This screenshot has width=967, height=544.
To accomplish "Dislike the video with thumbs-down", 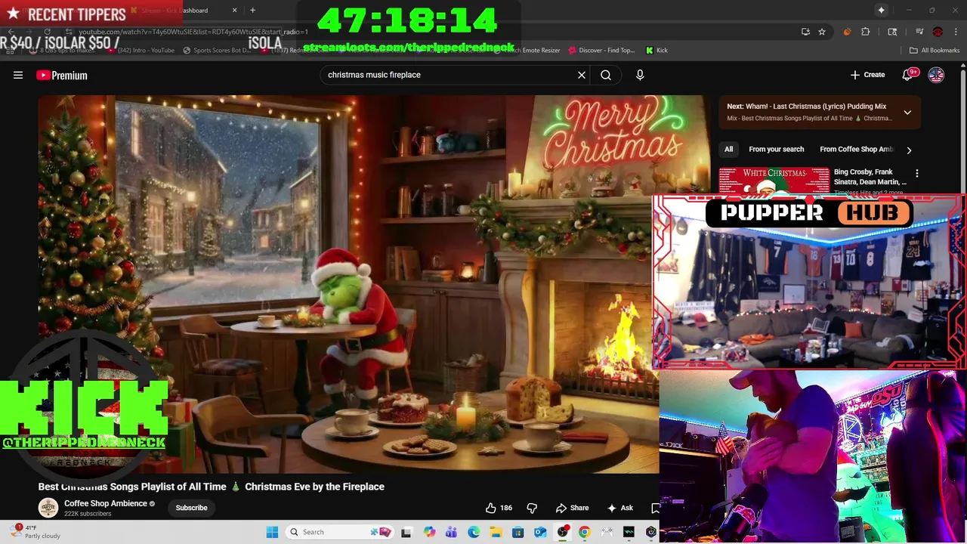I will pyautogui.click(x=532, y=508).
